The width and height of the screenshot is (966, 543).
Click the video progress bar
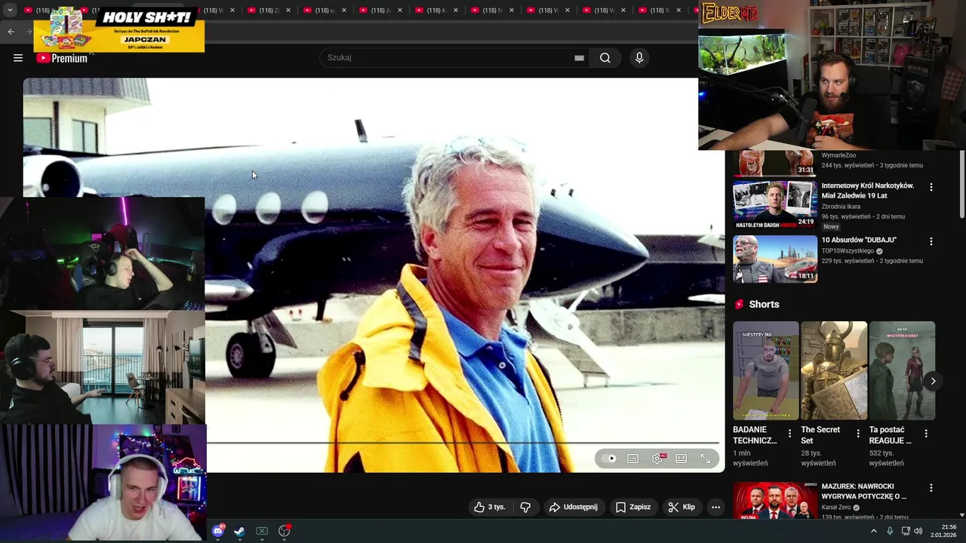point(462,443)
